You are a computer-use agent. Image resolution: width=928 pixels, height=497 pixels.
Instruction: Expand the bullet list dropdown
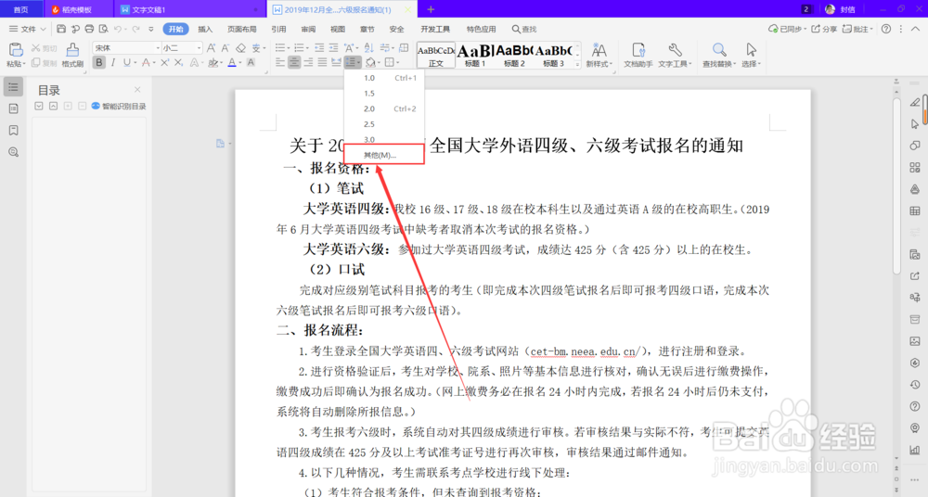[x=288, y=48]
